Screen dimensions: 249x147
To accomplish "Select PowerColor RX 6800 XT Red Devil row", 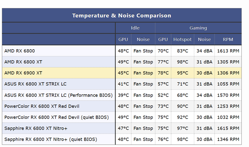I will tap(122, 106).
